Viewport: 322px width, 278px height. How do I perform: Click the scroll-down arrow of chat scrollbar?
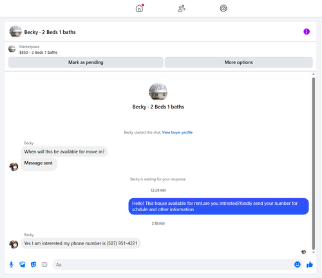click(x=314, y=252)
